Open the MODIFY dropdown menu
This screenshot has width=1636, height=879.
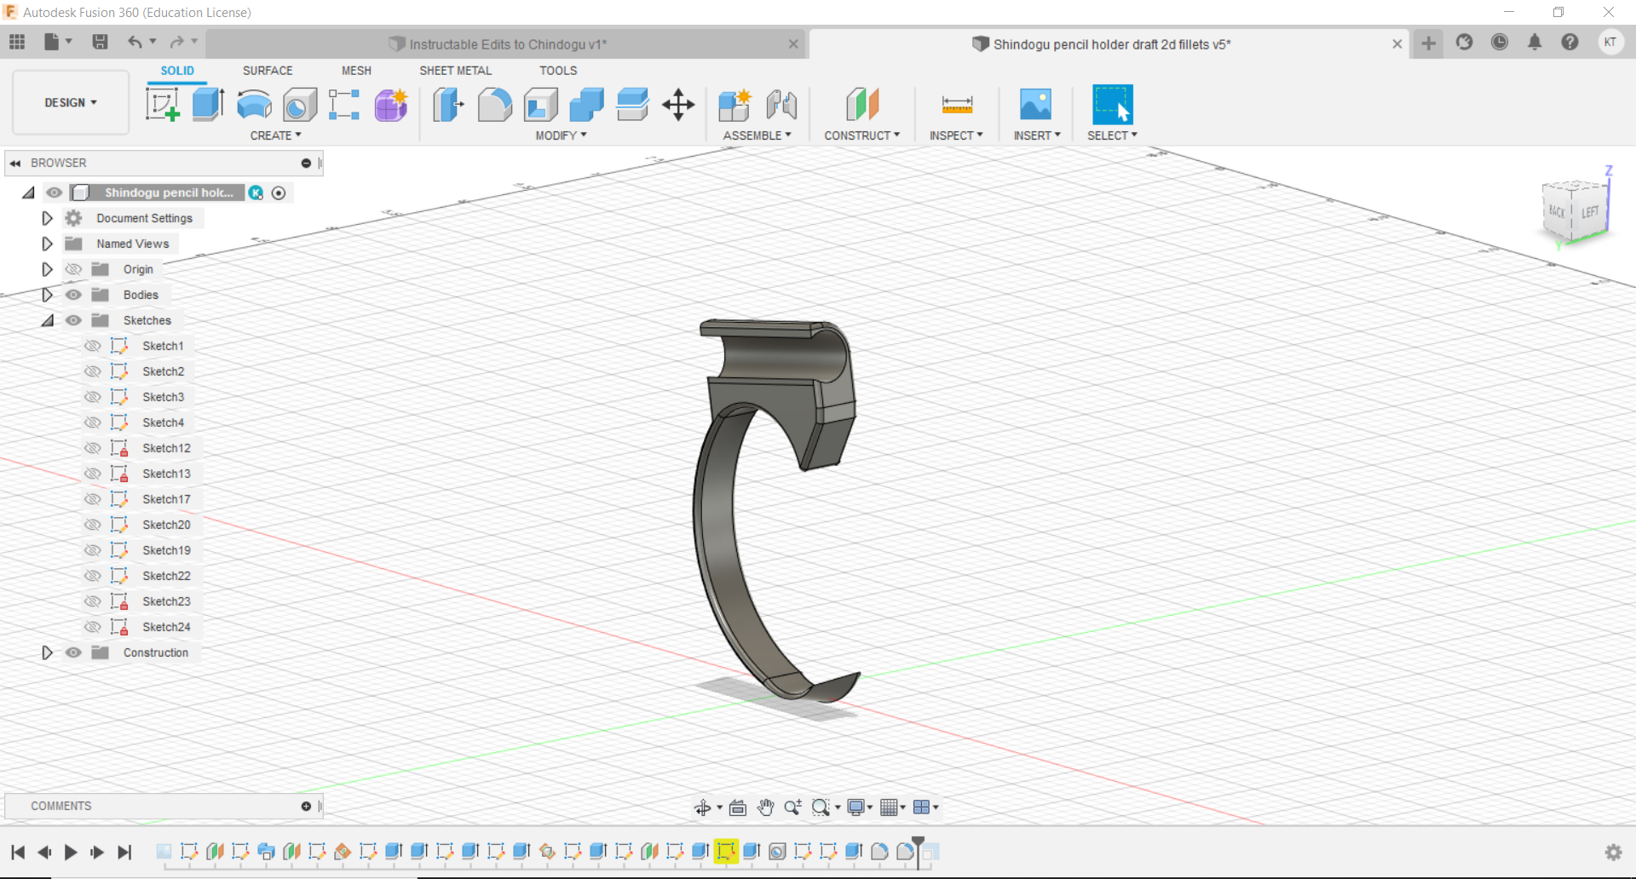click(x=561, y=135)
